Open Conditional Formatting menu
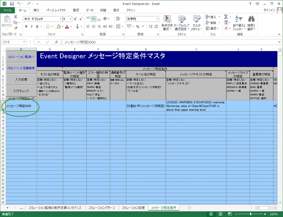 coord(167,23)
